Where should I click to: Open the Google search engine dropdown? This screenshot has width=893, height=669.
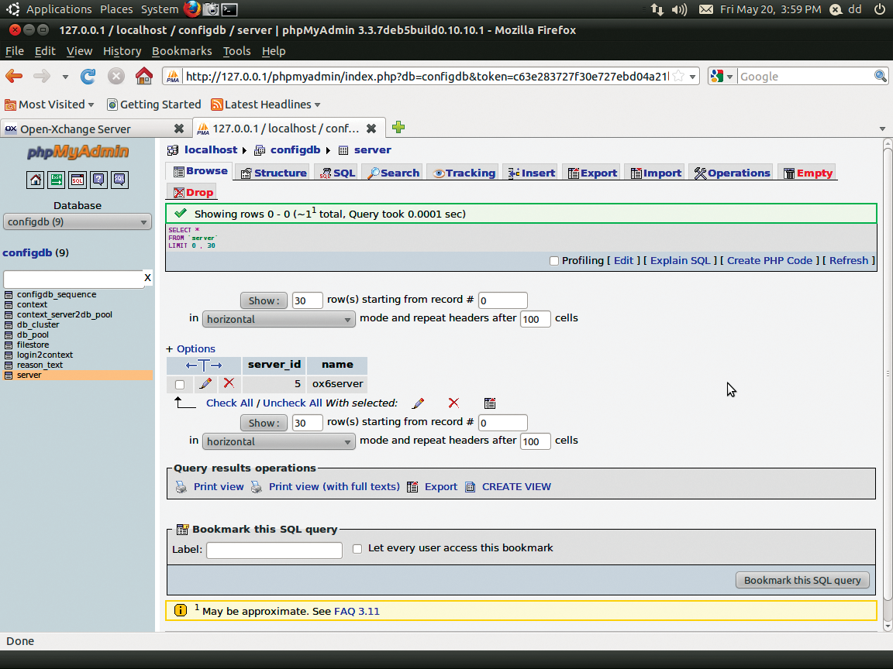pyautogui.click(x=722, y=77)
